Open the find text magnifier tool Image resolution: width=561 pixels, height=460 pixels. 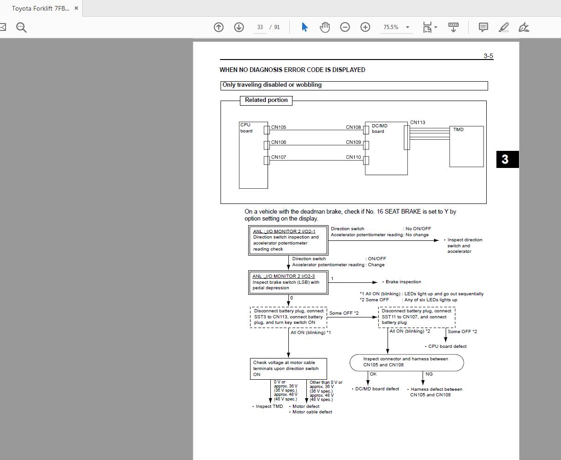tap(21, 27)
